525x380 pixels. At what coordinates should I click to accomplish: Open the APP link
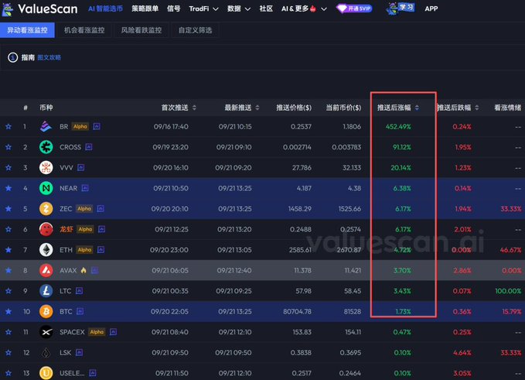pyautogui.click(x=431, y=9)
